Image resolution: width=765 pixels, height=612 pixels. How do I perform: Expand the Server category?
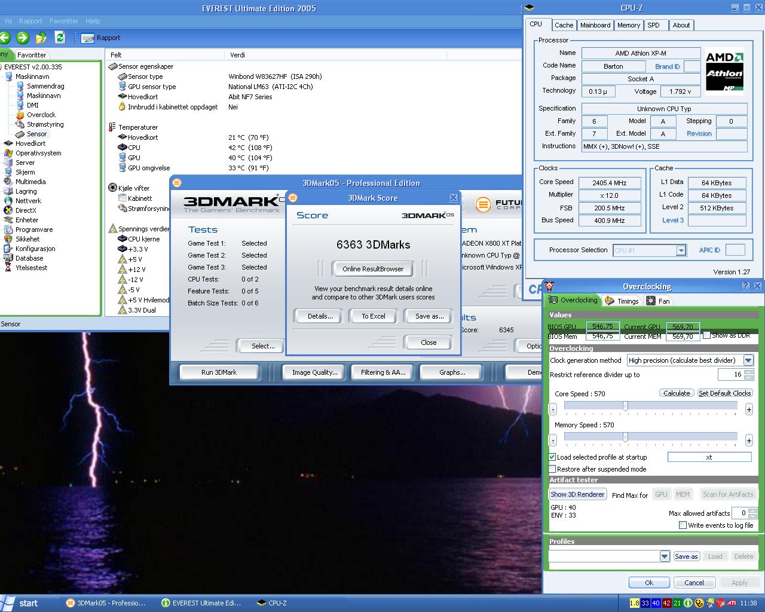point(25,163)
